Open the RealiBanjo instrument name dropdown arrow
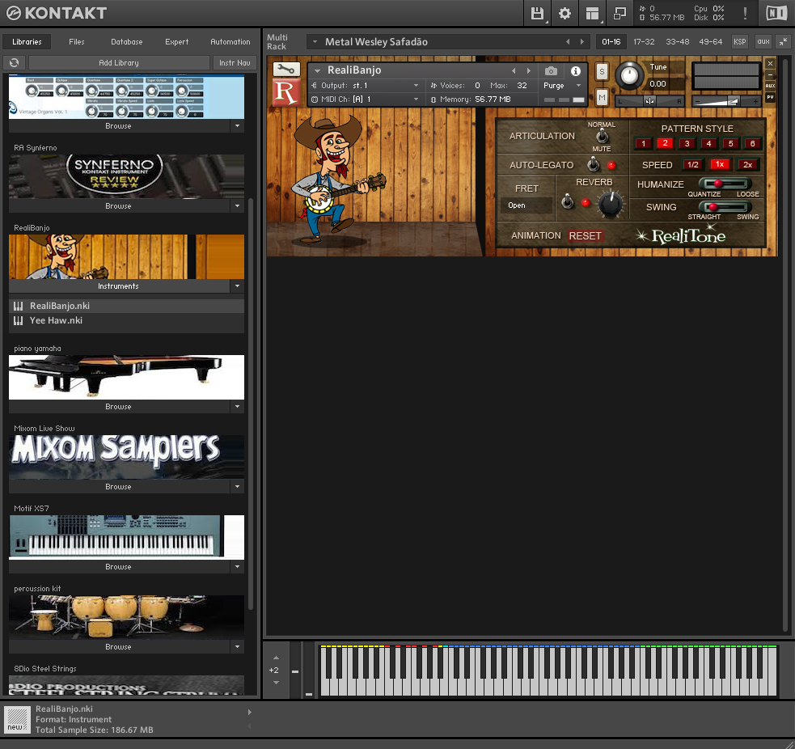 317,71
